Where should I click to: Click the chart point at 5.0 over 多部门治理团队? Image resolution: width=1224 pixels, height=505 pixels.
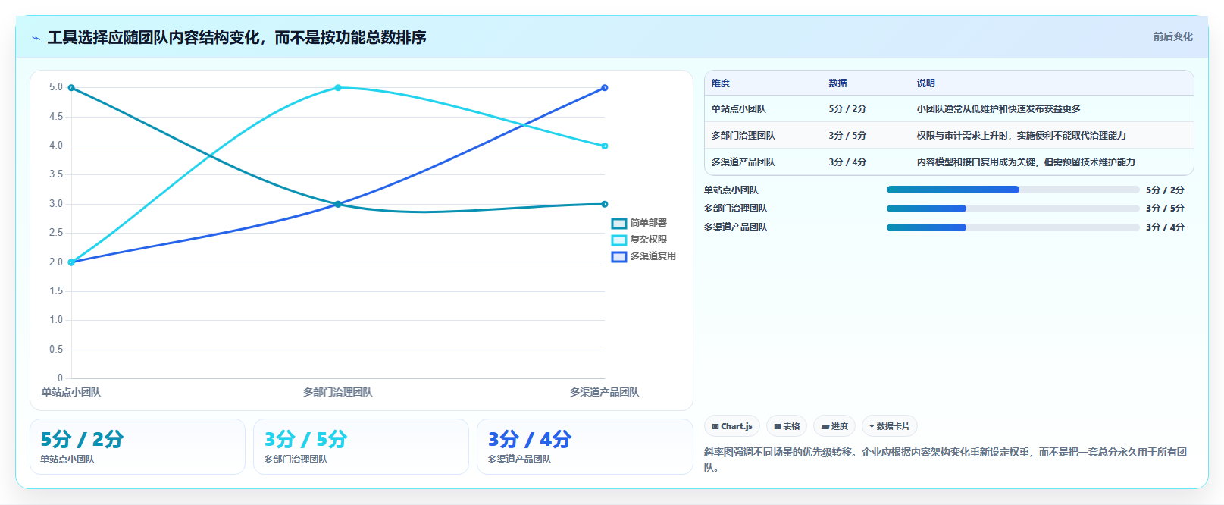pos(338,88)
